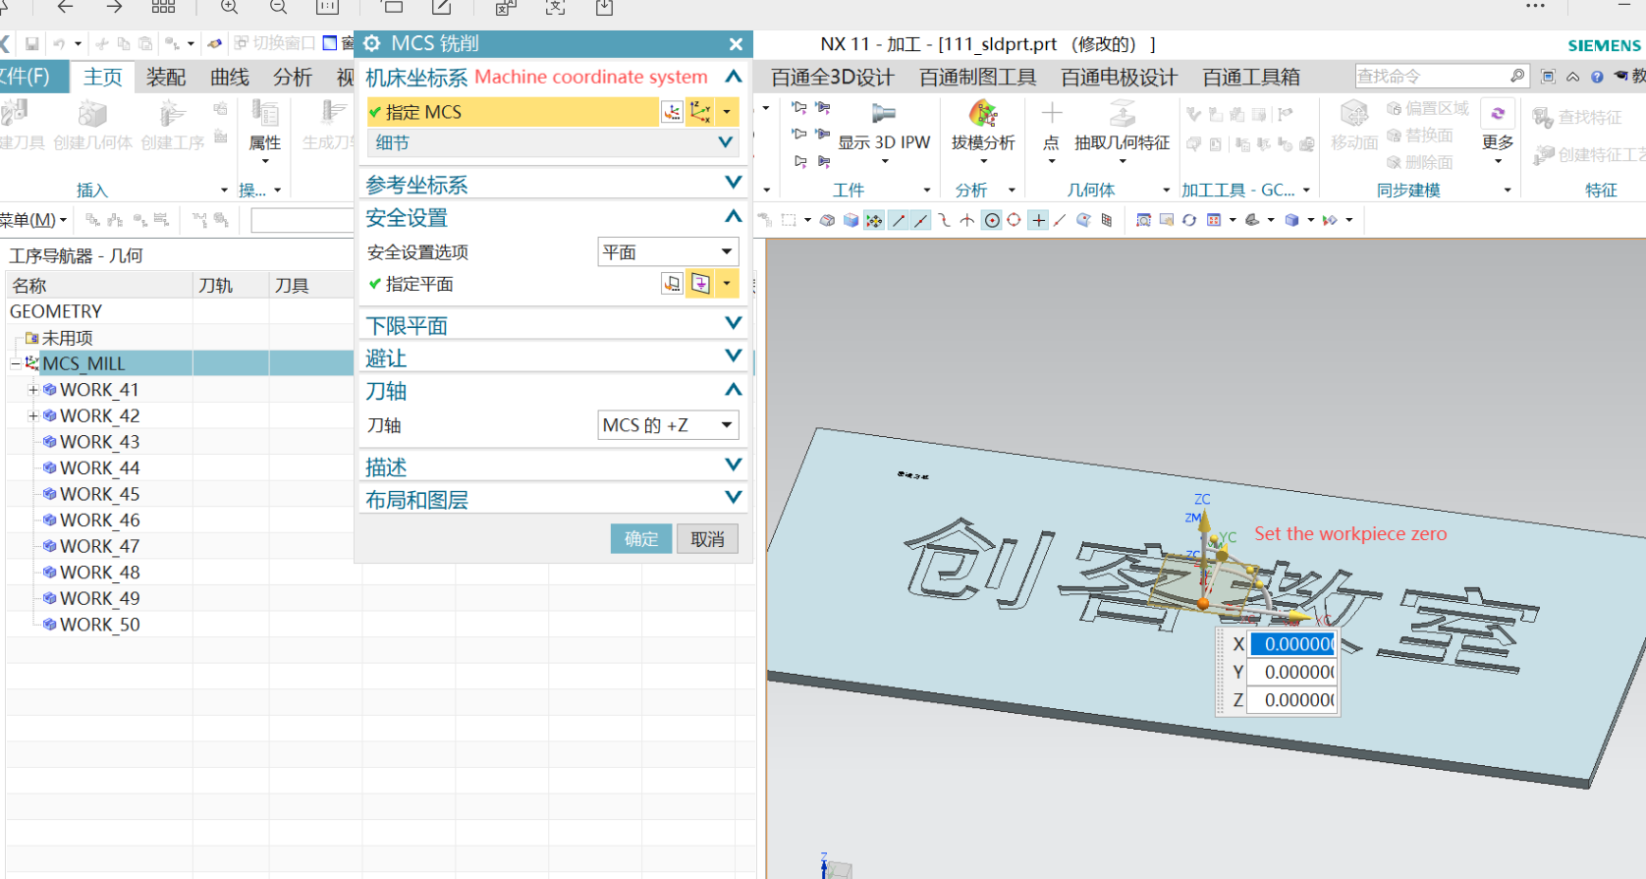
Task: Select MCS_MILL in the operation navigator
Action: point(83,363)
